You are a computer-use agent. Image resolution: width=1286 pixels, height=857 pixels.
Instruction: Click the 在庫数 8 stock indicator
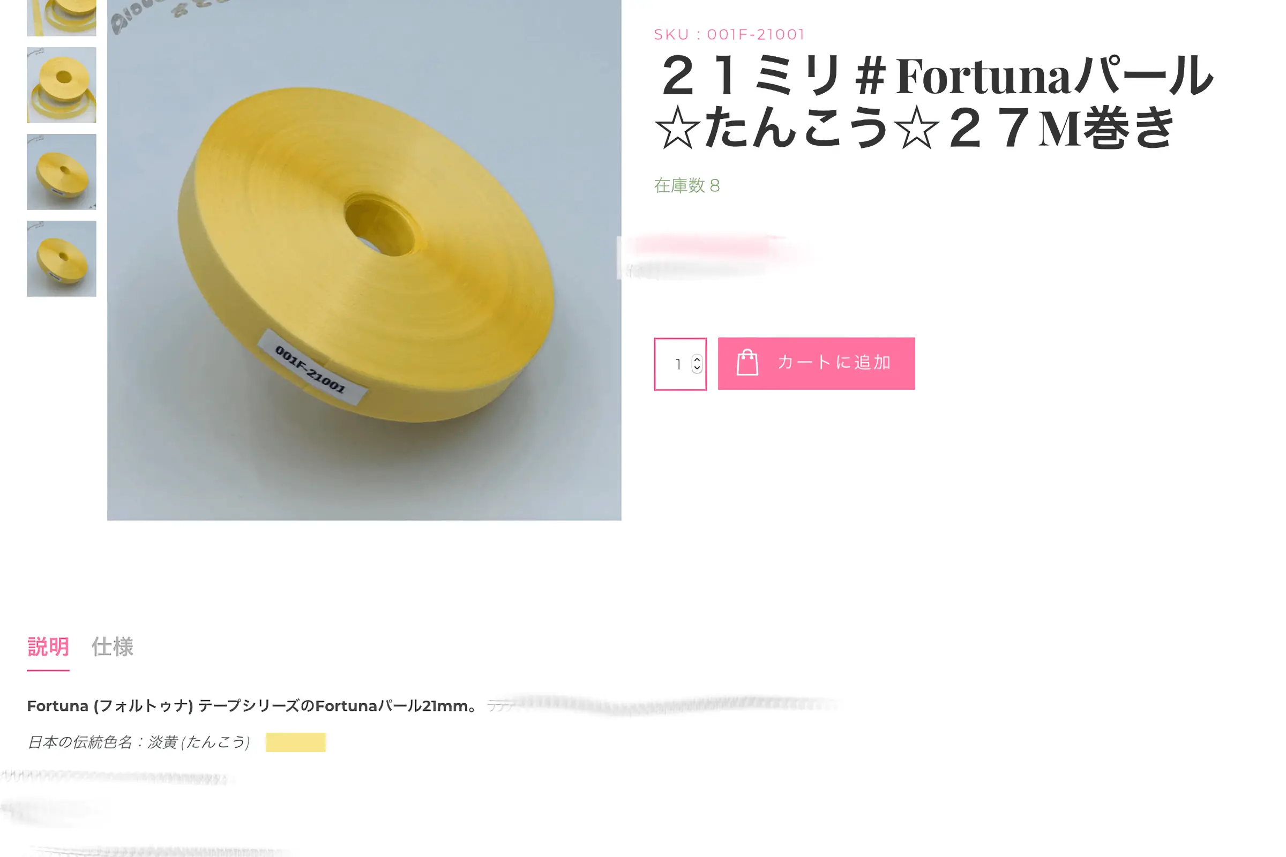687,186
